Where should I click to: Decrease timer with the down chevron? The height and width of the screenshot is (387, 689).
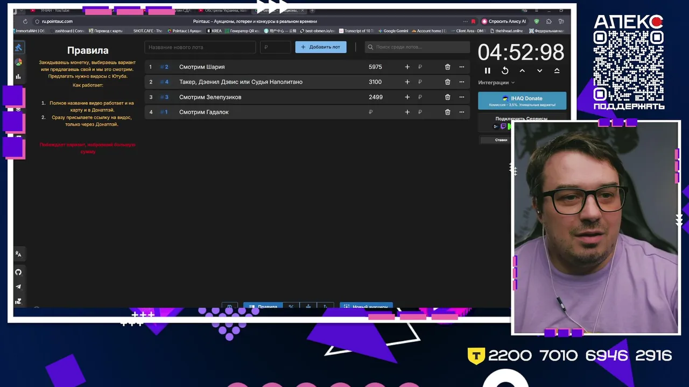pyautogui.click(x=539, y=70)
